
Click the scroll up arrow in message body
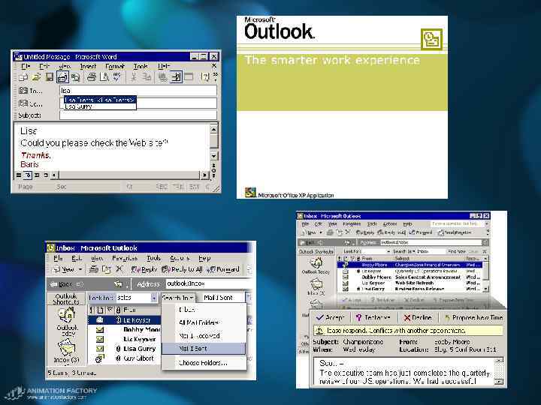tap(213, 130)
